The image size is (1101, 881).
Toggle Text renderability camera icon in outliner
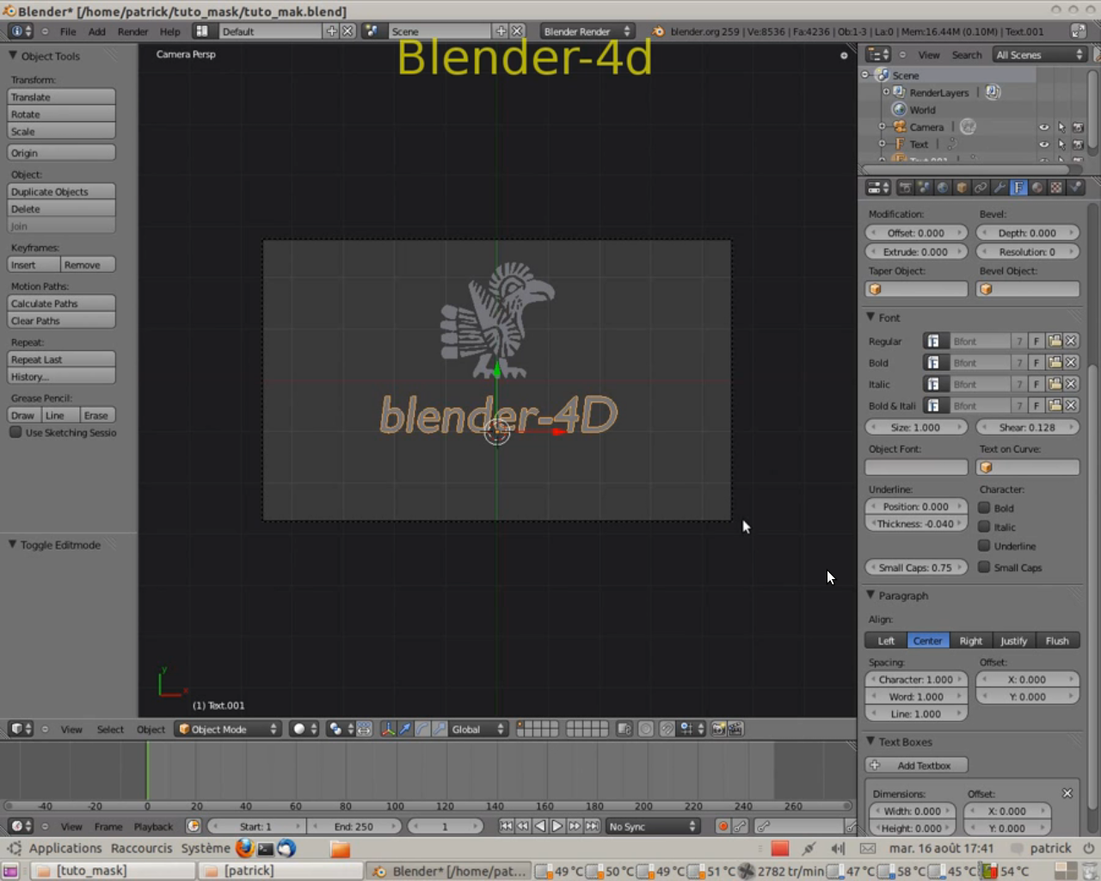point(1078,144)
